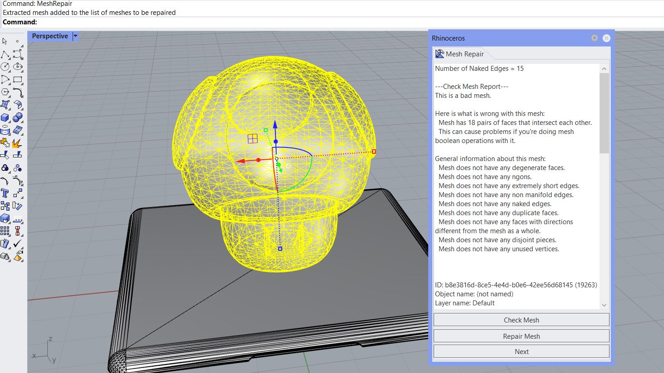Select the Text object tool
The width and height of the screenshot is (664, 373).
5,193
